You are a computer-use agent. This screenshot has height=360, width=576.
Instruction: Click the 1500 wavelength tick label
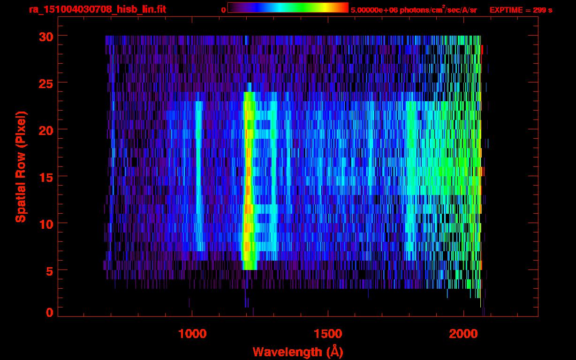point(328,334)
